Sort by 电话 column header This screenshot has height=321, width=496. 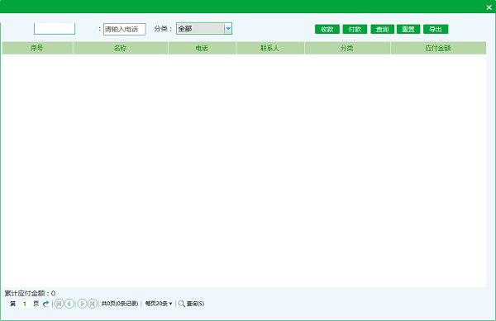click(x=202, y=48)
